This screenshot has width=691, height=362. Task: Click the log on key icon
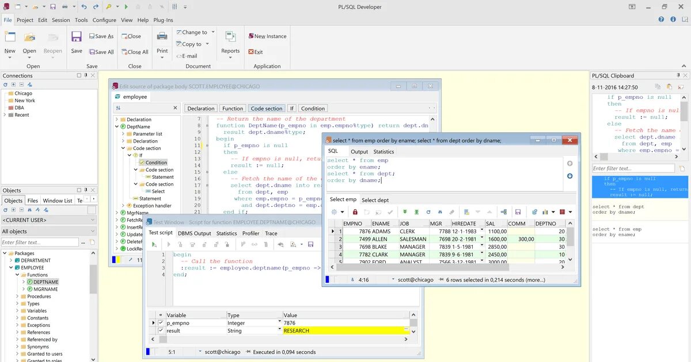pos(109,7)
